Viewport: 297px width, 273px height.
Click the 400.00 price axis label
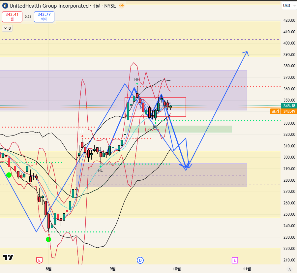289,43
